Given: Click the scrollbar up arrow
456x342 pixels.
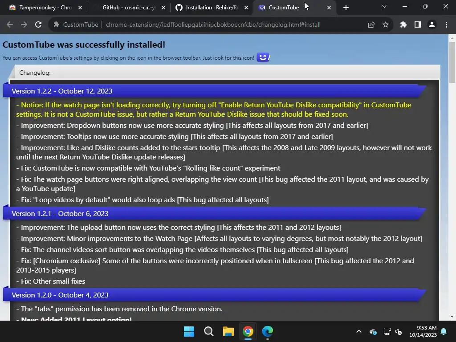Looking at the screenshot, I should [x=452, y=38].
